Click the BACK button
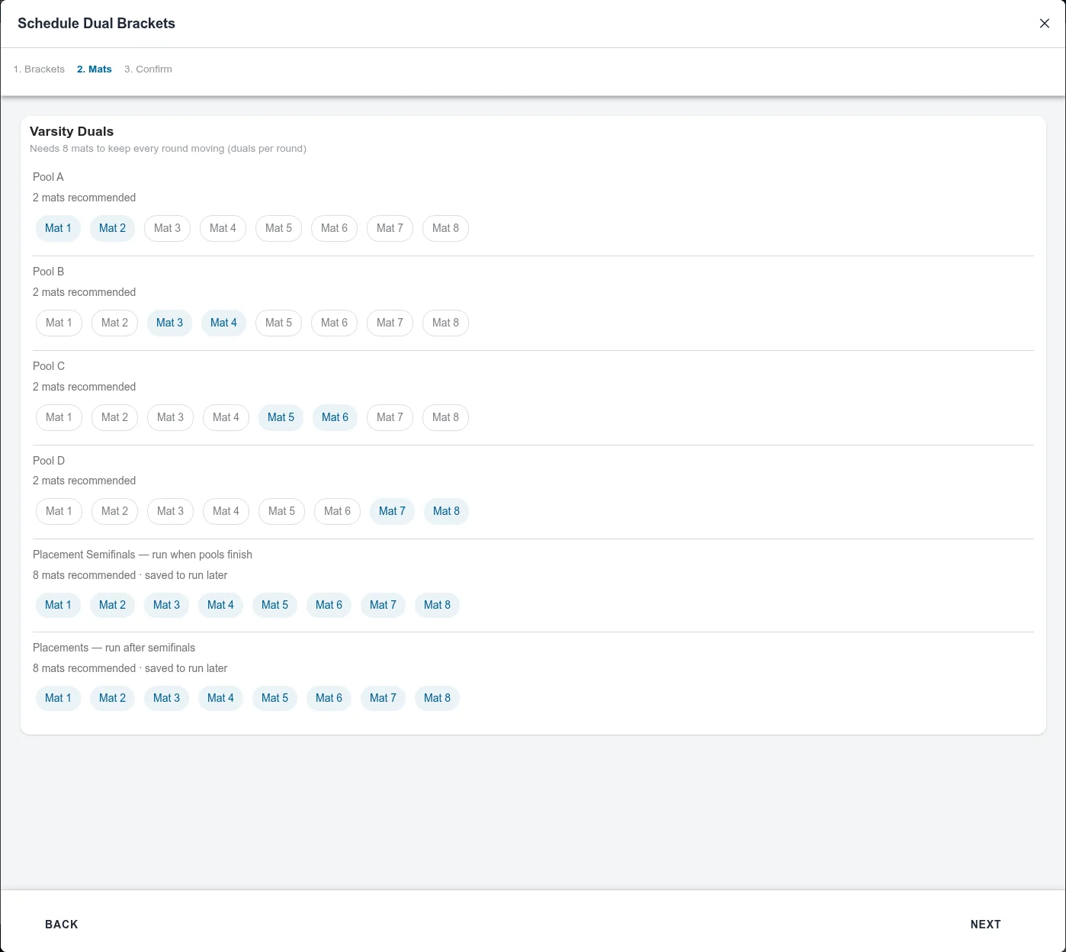Screen dimensions: 1066x952 pyautogui.click(x=62, y=924)
